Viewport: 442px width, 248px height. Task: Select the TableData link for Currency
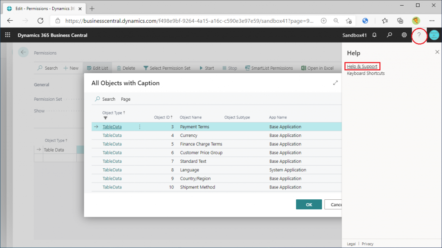112,135
